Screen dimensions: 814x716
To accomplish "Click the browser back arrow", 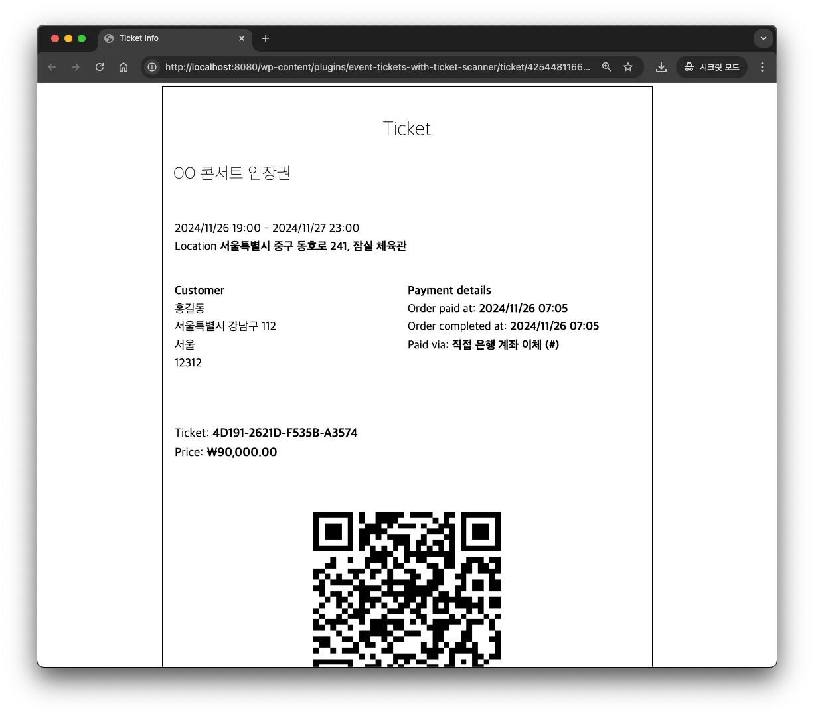I will tap(52, 67).
